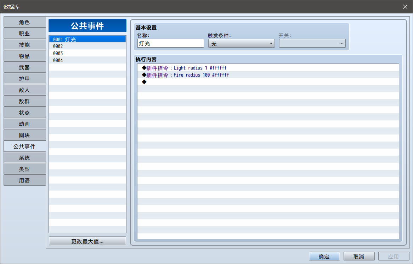Image resolution: width=413 pixels, height=264 pixels.
Task: Switch to the 敌人 tab
Action: (24, 90)
